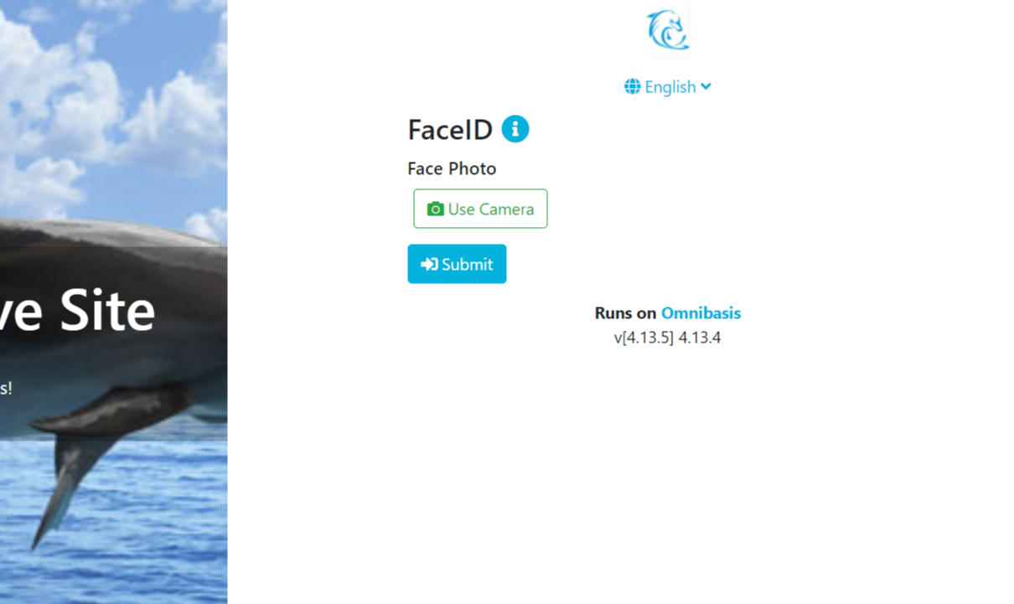Click the sign-in arrow icon on Submit

[429, 264]
